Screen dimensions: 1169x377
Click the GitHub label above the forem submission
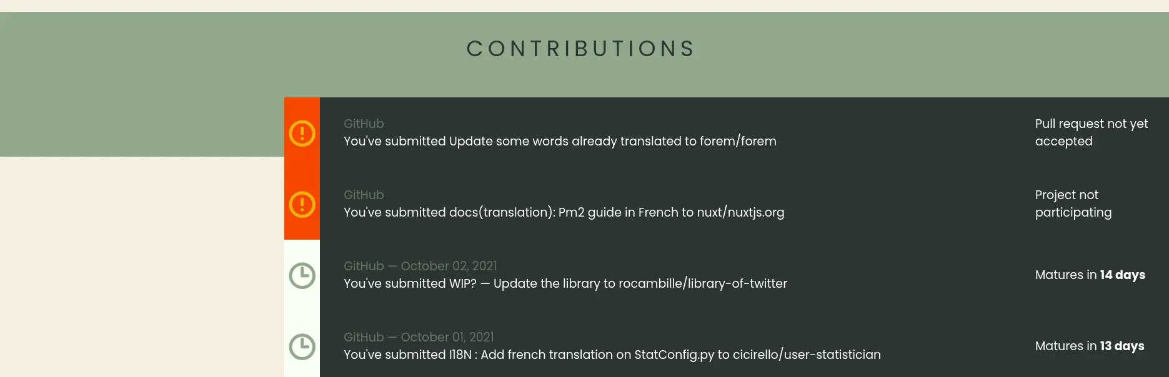point(364,124)
